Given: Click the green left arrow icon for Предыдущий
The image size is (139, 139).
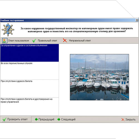Looking at the screenshot, I should click(x=36, y=119).
